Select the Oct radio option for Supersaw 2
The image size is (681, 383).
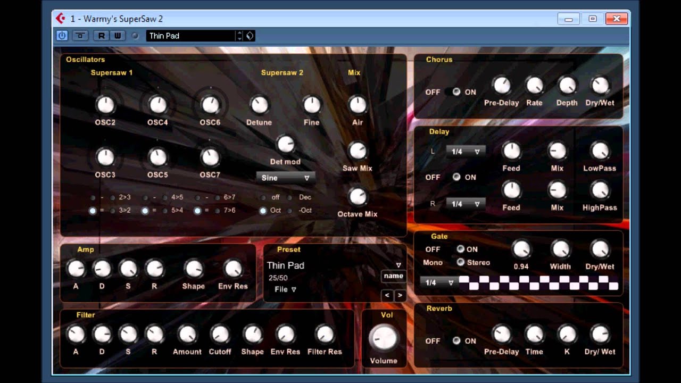click(263, 211)
